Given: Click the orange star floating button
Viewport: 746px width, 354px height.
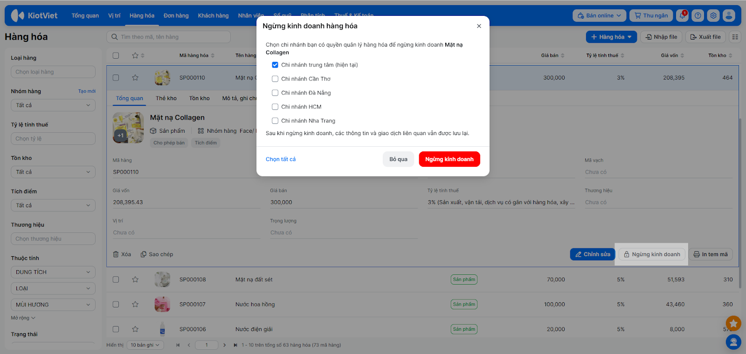Looking at the screenshot, I should coord(733,323).
